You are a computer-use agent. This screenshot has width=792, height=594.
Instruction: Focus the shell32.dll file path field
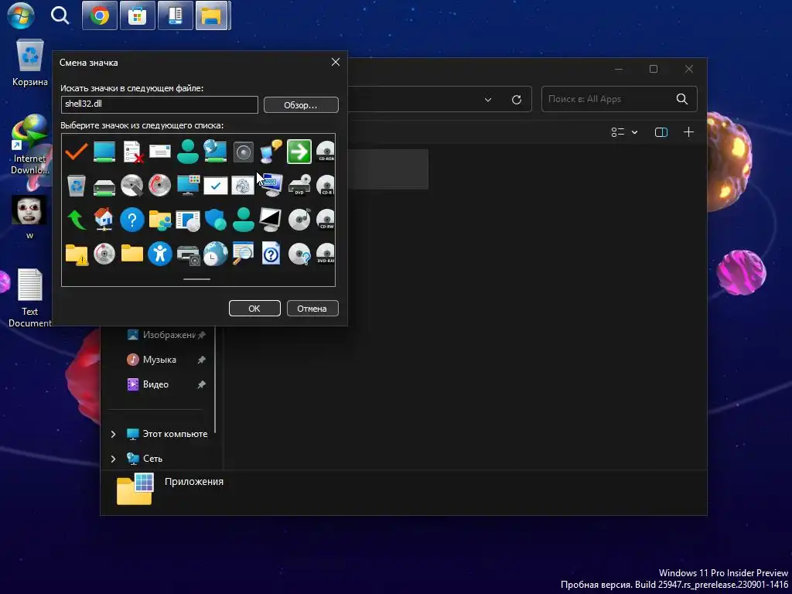point(159,104)
